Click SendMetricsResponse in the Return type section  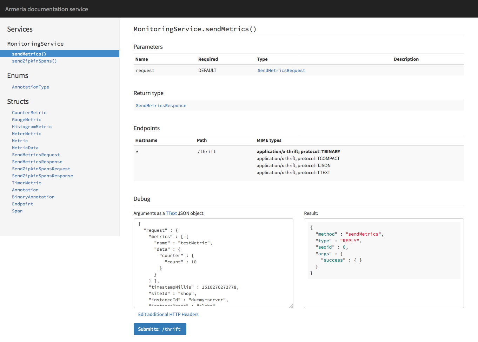(161, 105)
